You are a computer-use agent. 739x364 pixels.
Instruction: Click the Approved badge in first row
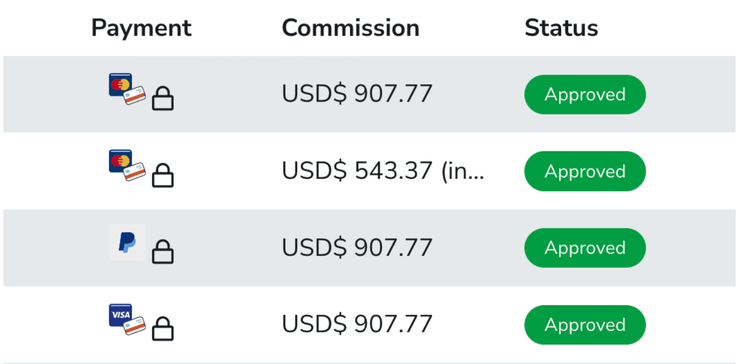pyautogui.click(x=585, y=94)
